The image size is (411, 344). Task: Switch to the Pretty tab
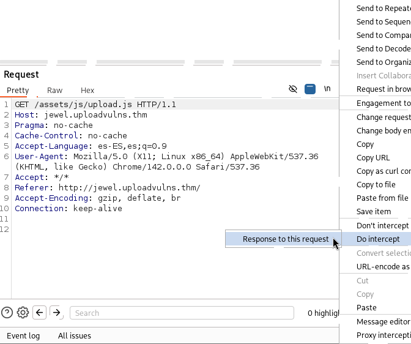(x=18, y=90)
